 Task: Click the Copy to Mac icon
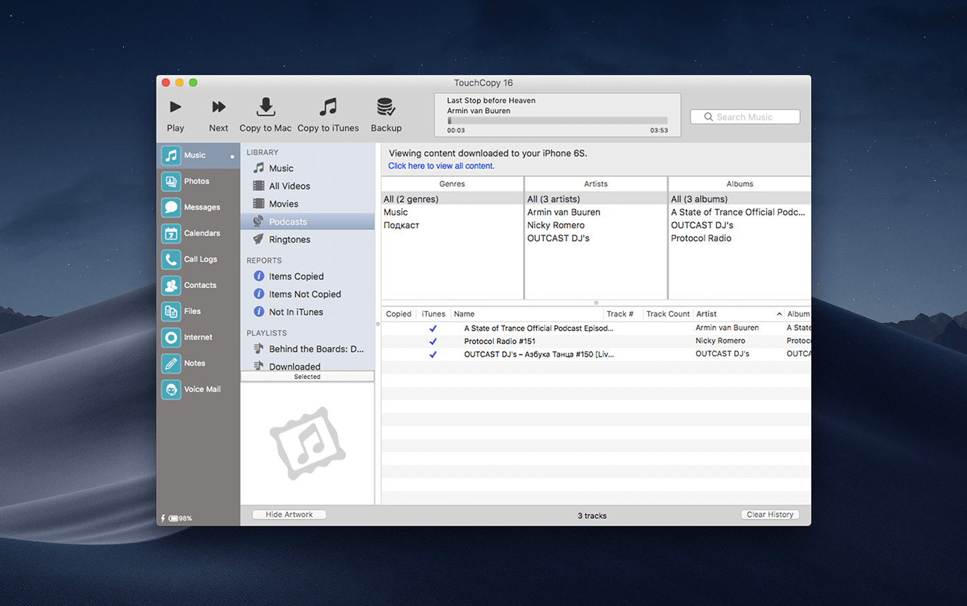265,108
